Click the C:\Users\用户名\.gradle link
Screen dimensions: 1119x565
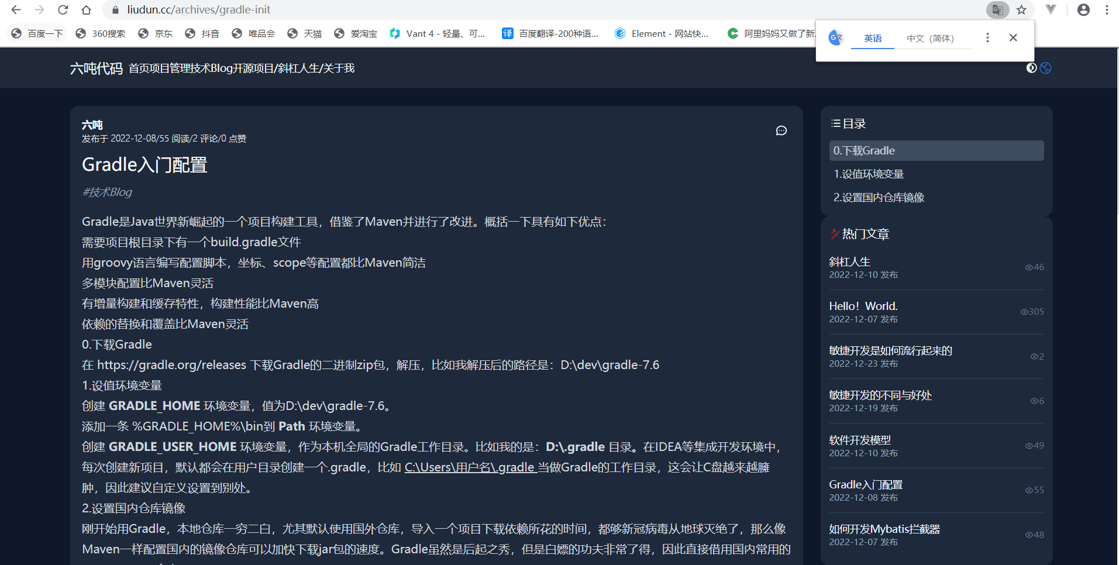click(x=470, y=467)
